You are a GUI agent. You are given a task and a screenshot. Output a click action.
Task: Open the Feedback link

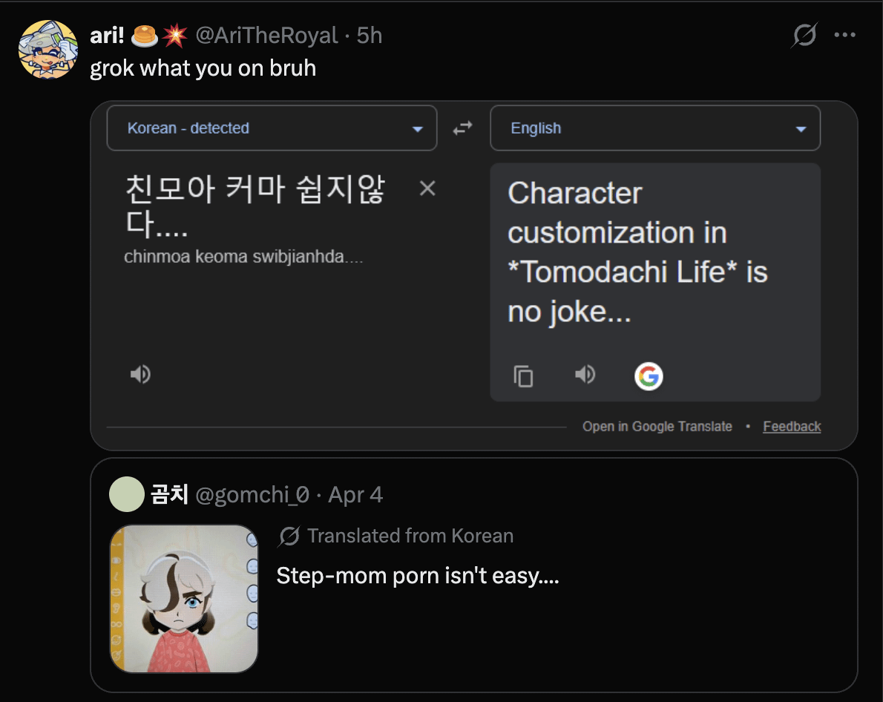click(x=792, y=427)
